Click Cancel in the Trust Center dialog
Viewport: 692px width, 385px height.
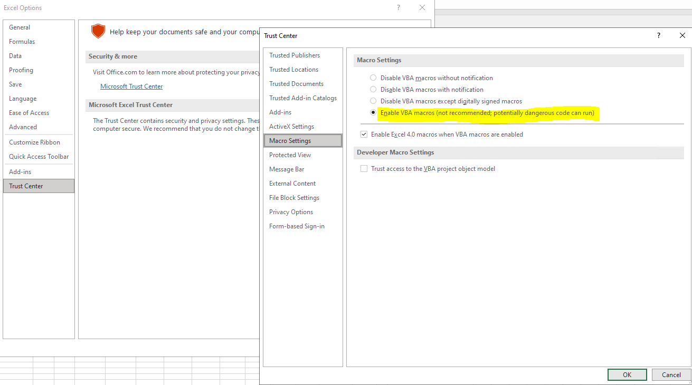pos(671,375)
